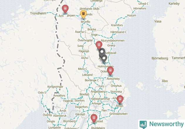Screen dimensions: 185x129
Task: Click the upper gray pin near Hudiksvall
Action: (x=102, y=52)
